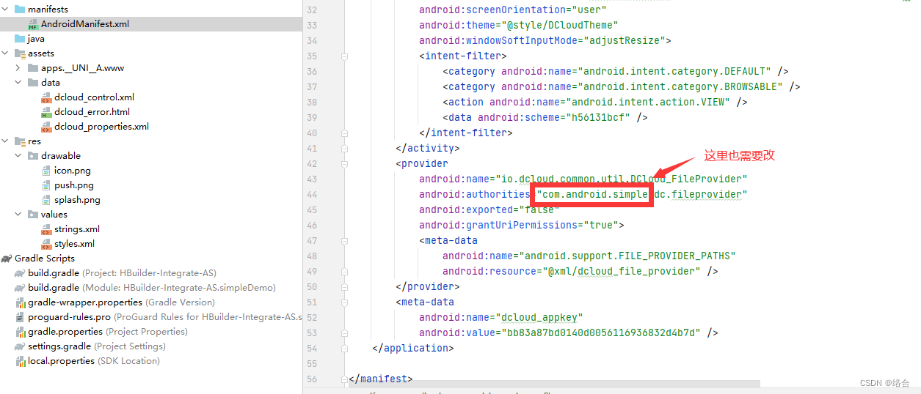This screenshot has width=921, height=394.
Task: Click the </application> closing tag
Action: click(x=413, y=349)
